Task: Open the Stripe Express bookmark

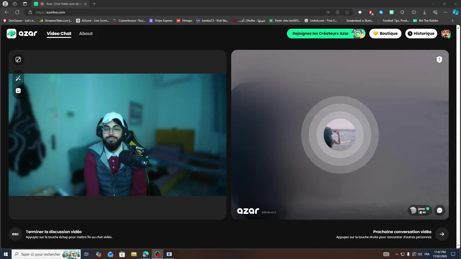Action: click(x=161, y=21)
